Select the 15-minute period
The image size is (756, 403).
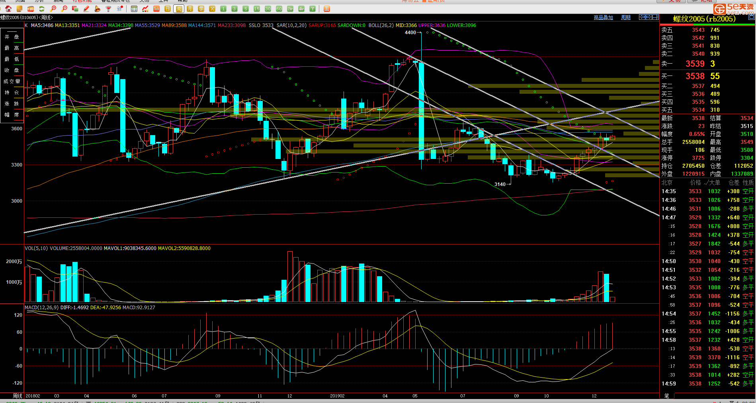point(257,9)
